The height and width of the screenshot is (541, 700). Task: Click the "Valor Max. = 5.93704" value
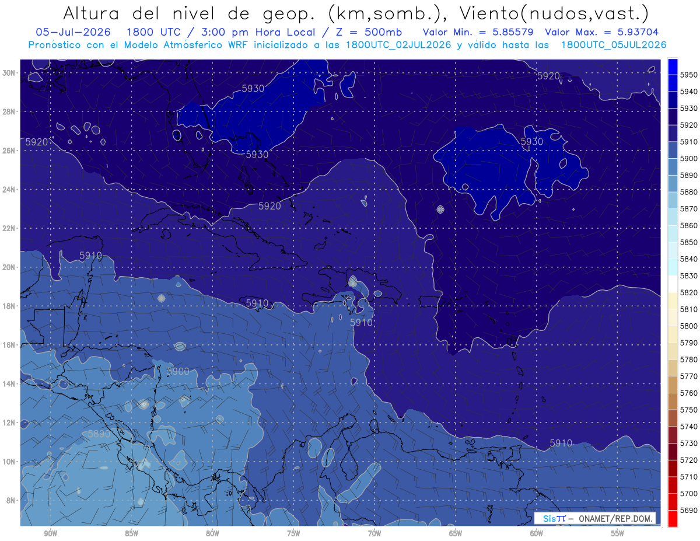[x=602, y=32]
